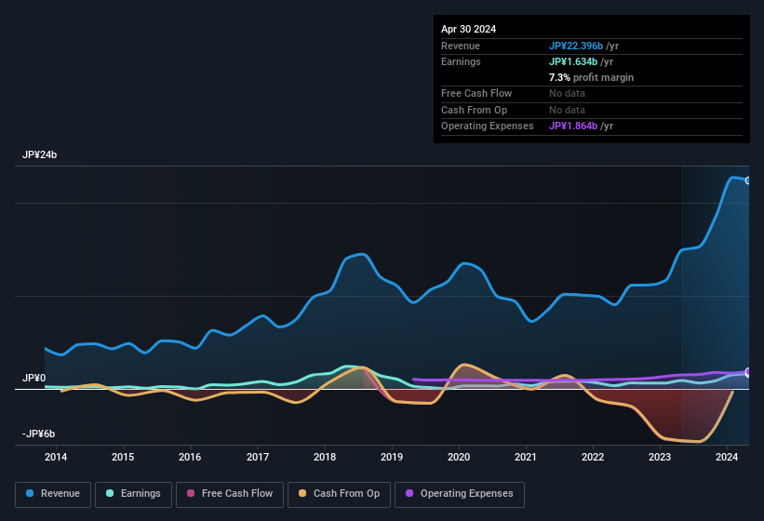Click the purple Operating Expenses end-point marker
The height and width of the screenshot is (521, 764).
[x=748, y=372]
